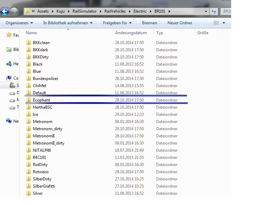Click the Forward navigation arrow

pos(14,12)
